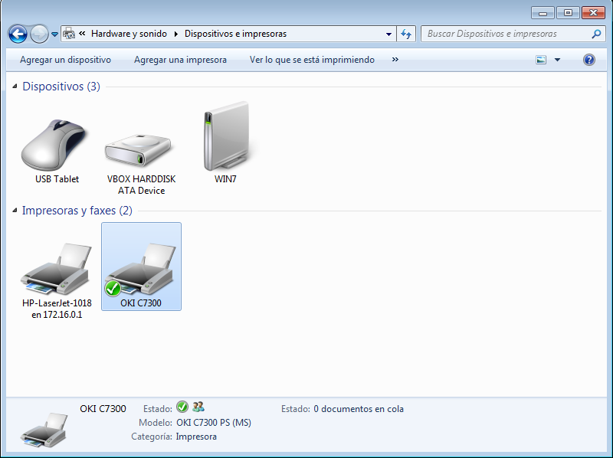Click the Dispositivos e impresoras breadcrumb
Image resolution: width=613 pixels, height=458 pixels.
pos(235,34)
